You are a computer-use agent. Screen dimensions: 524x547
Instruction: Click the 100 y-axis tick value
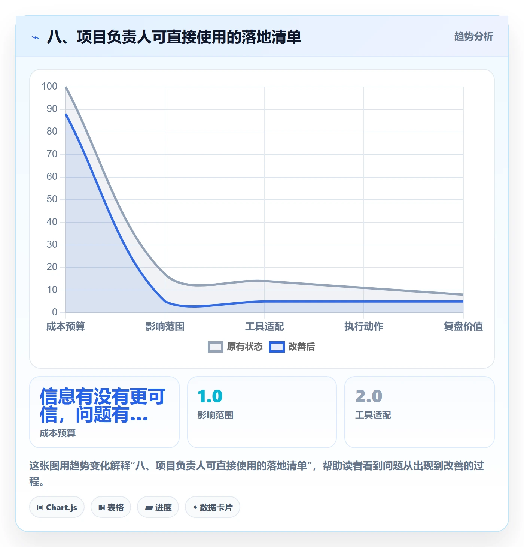(49, 87)
